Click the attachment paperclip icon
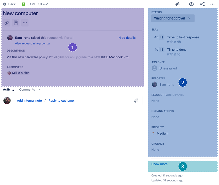The width and height of the screenshot is (219, 185). (136, 100)
